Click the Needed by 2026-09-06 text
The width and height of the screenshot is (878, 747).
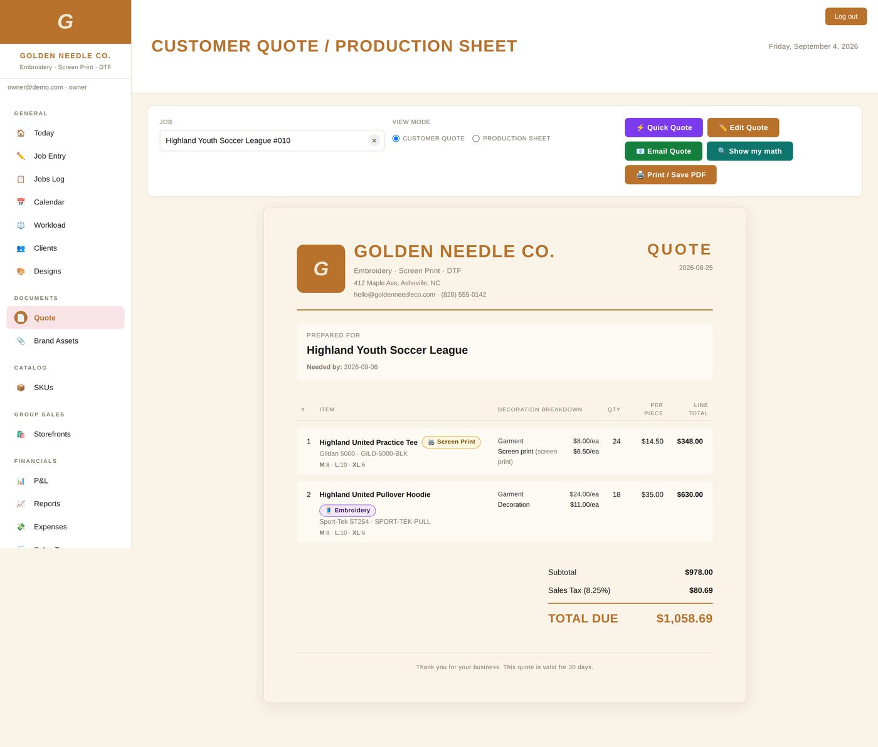tap(342, 368)
